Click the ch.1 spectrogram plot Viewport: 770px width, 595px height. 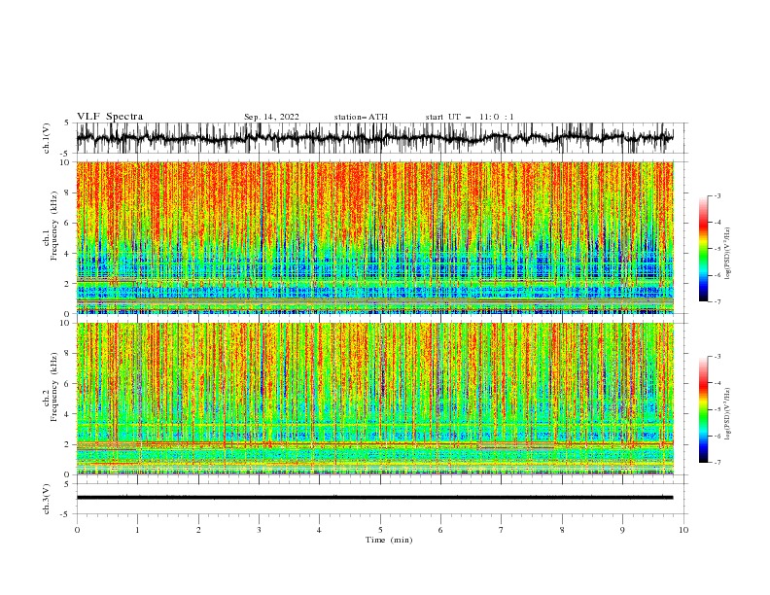point(374,237)
